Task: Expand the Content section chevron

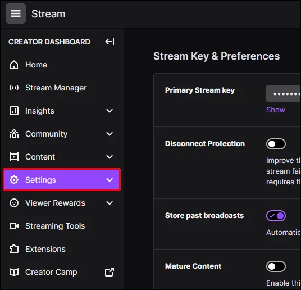Action: [110, 157]
